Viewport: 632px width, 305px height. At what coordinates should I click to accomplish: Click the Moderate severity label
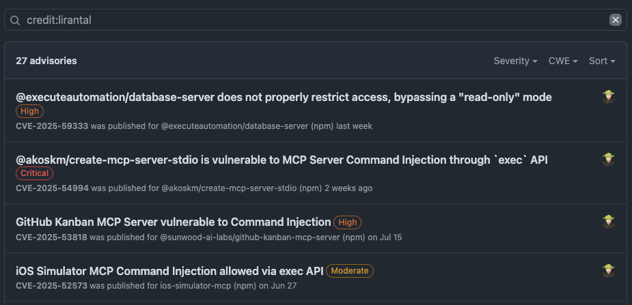click(350, 271)
